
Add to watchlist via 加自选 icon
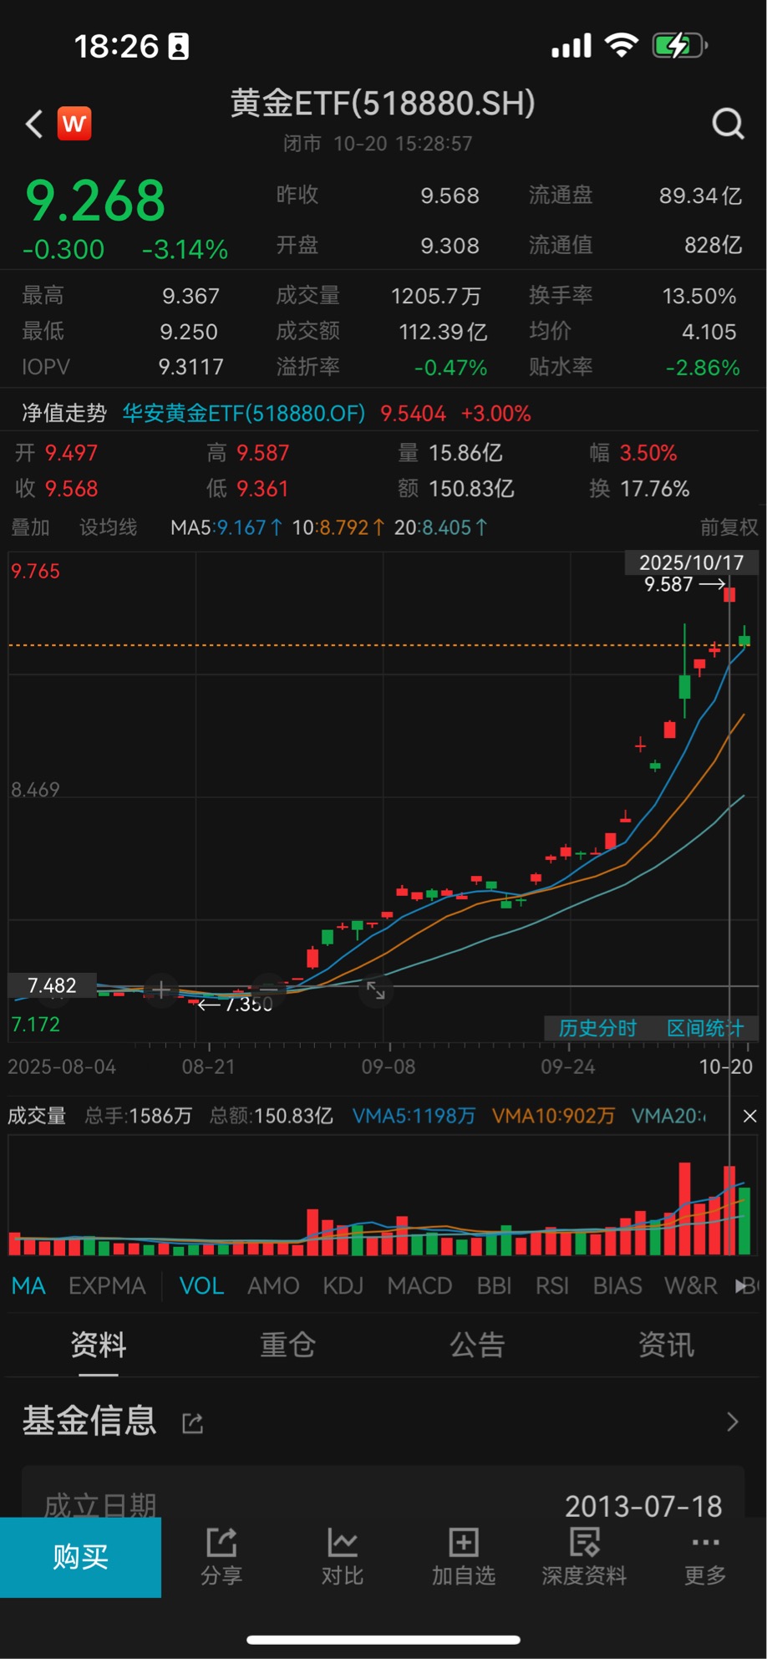(x=464, y=1556)
